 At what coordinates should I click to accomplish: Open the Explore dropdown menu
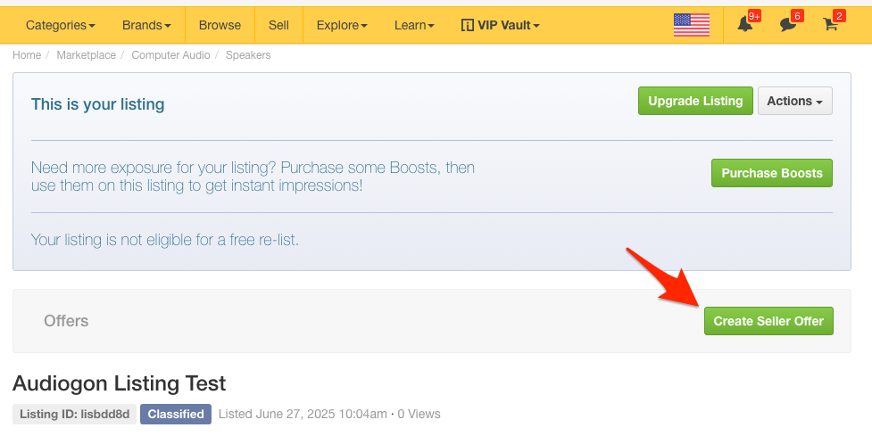(342, 25)
